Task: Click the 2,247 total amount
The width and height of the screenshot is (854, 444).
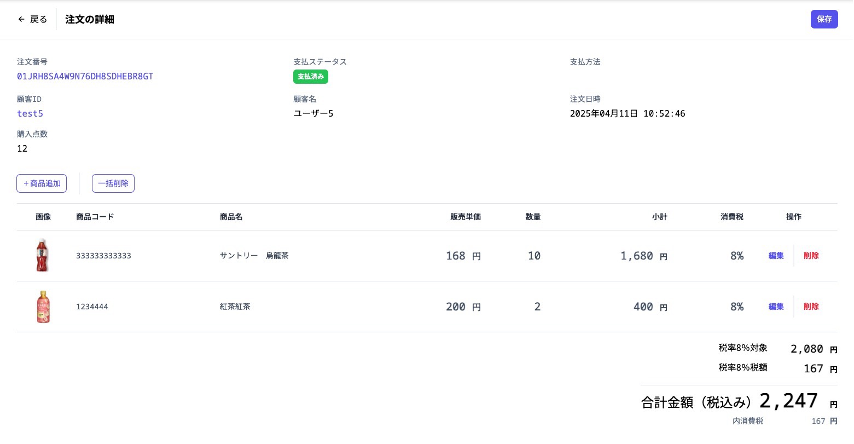Action: [x=788, y=401]
